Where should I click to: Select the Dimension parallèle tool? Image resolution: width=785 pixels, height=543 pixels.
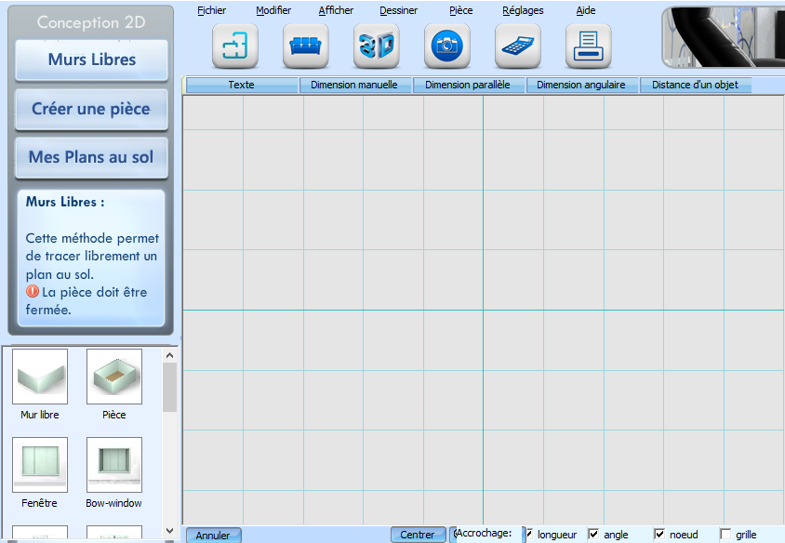tap(468, 86)
